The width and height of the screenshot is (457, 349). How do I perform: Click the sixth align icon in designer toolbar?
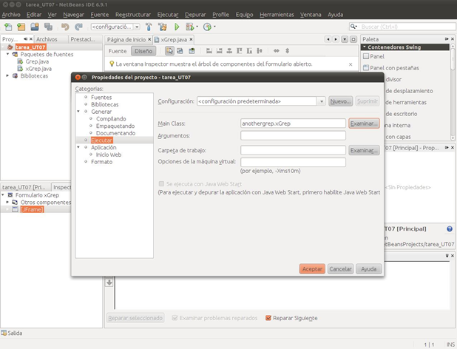pos(260,51)
